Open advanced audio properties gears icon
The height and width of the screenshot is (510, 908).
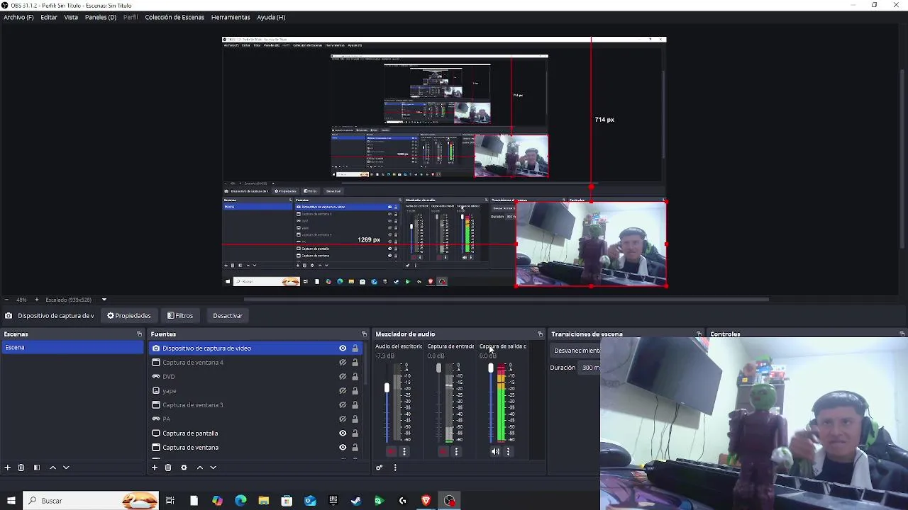click(x=380, y=467)
